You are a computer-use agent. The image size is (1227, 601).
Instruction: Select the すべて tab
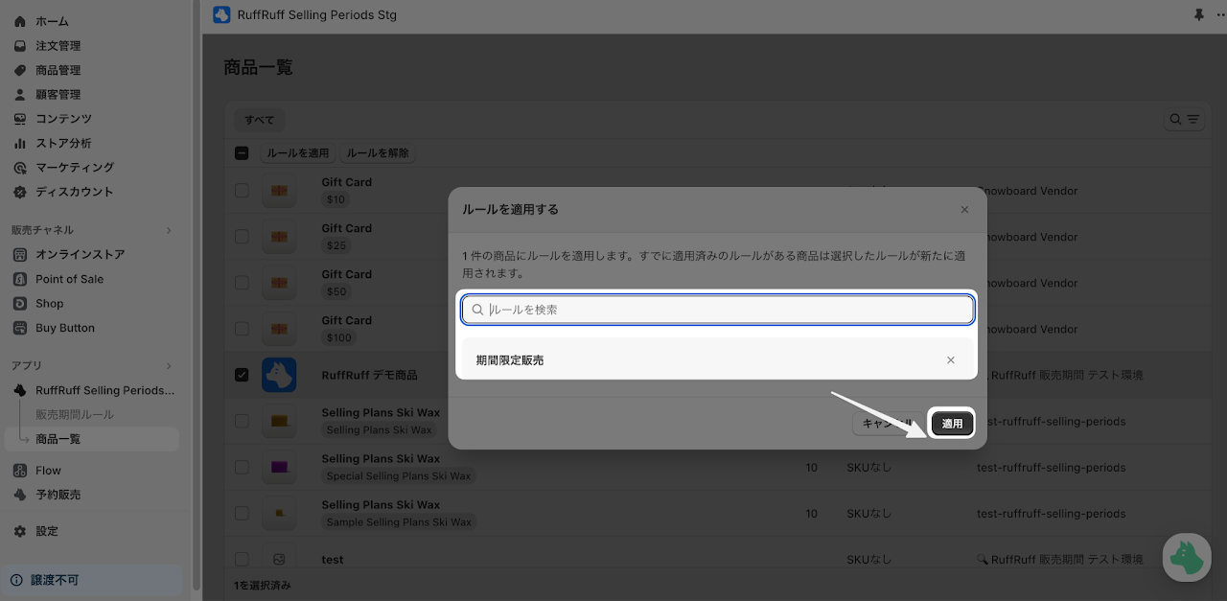260,120
